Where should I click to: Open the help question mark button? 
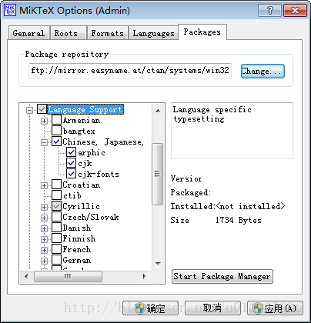coord(269,11)
